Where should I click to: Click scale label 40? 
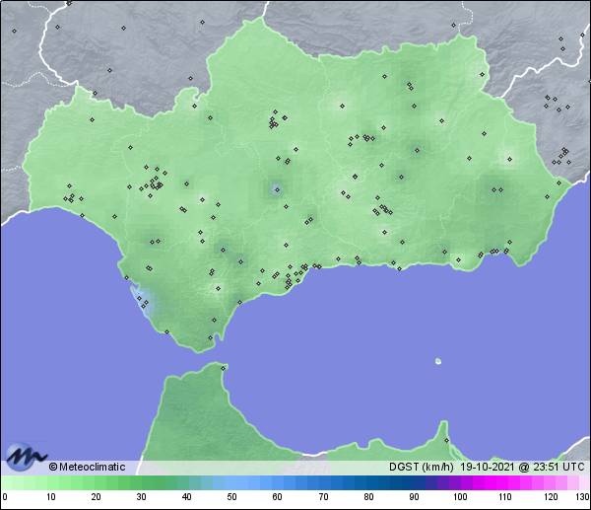click(187, 497)
